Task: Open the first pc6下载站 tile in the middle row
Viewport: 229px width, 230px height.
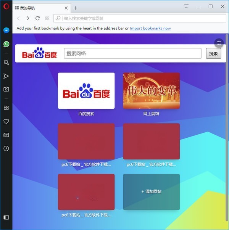Action: click(86, 141)
